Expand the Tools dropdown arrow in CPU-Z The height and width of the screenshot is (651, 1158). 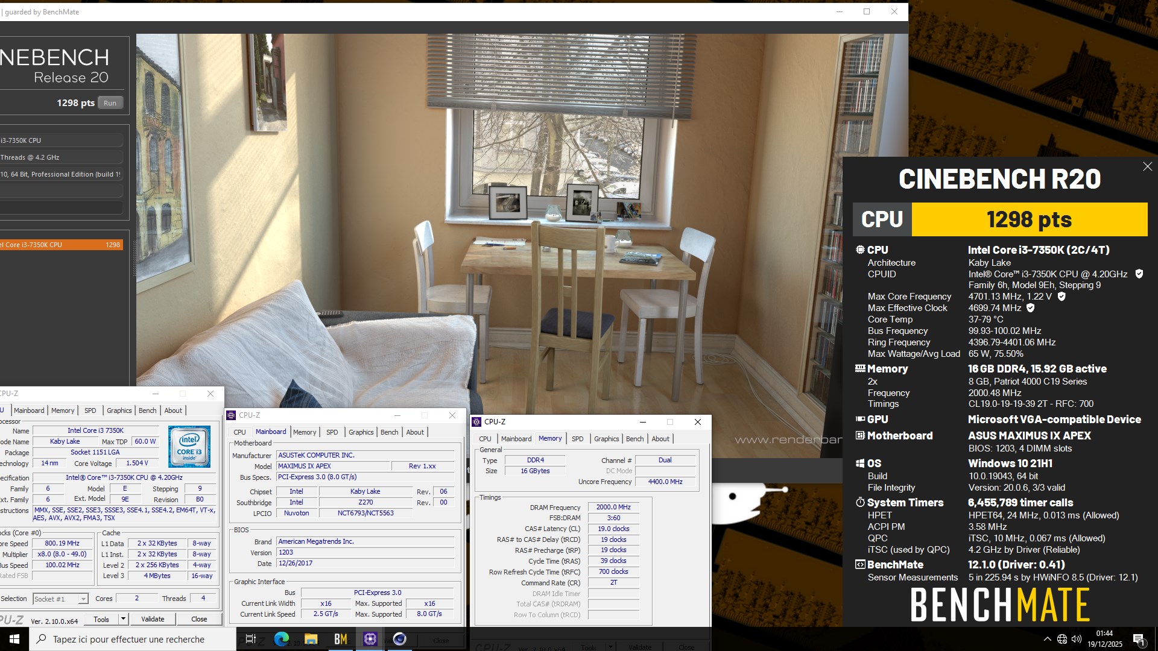(x=123, y=619)
